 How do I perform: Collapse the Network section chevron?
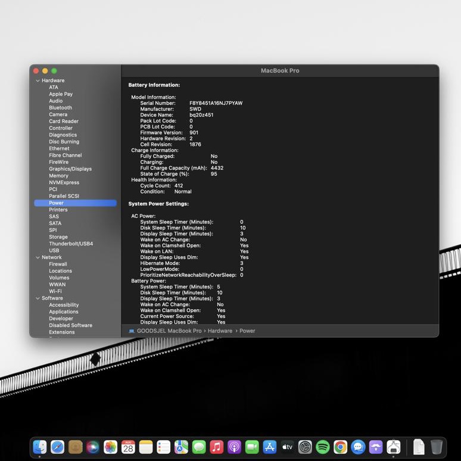tap(38, 257)
